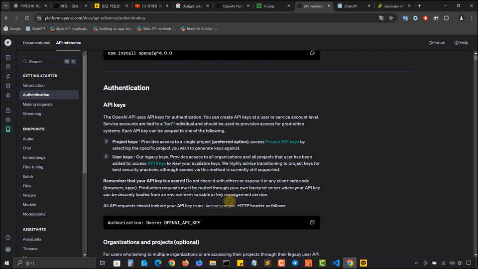The width and height of the screenshot is (478, 269).
Task: Open the Threads assistants page
Action: pyautogui.click(x=30, y=249)
